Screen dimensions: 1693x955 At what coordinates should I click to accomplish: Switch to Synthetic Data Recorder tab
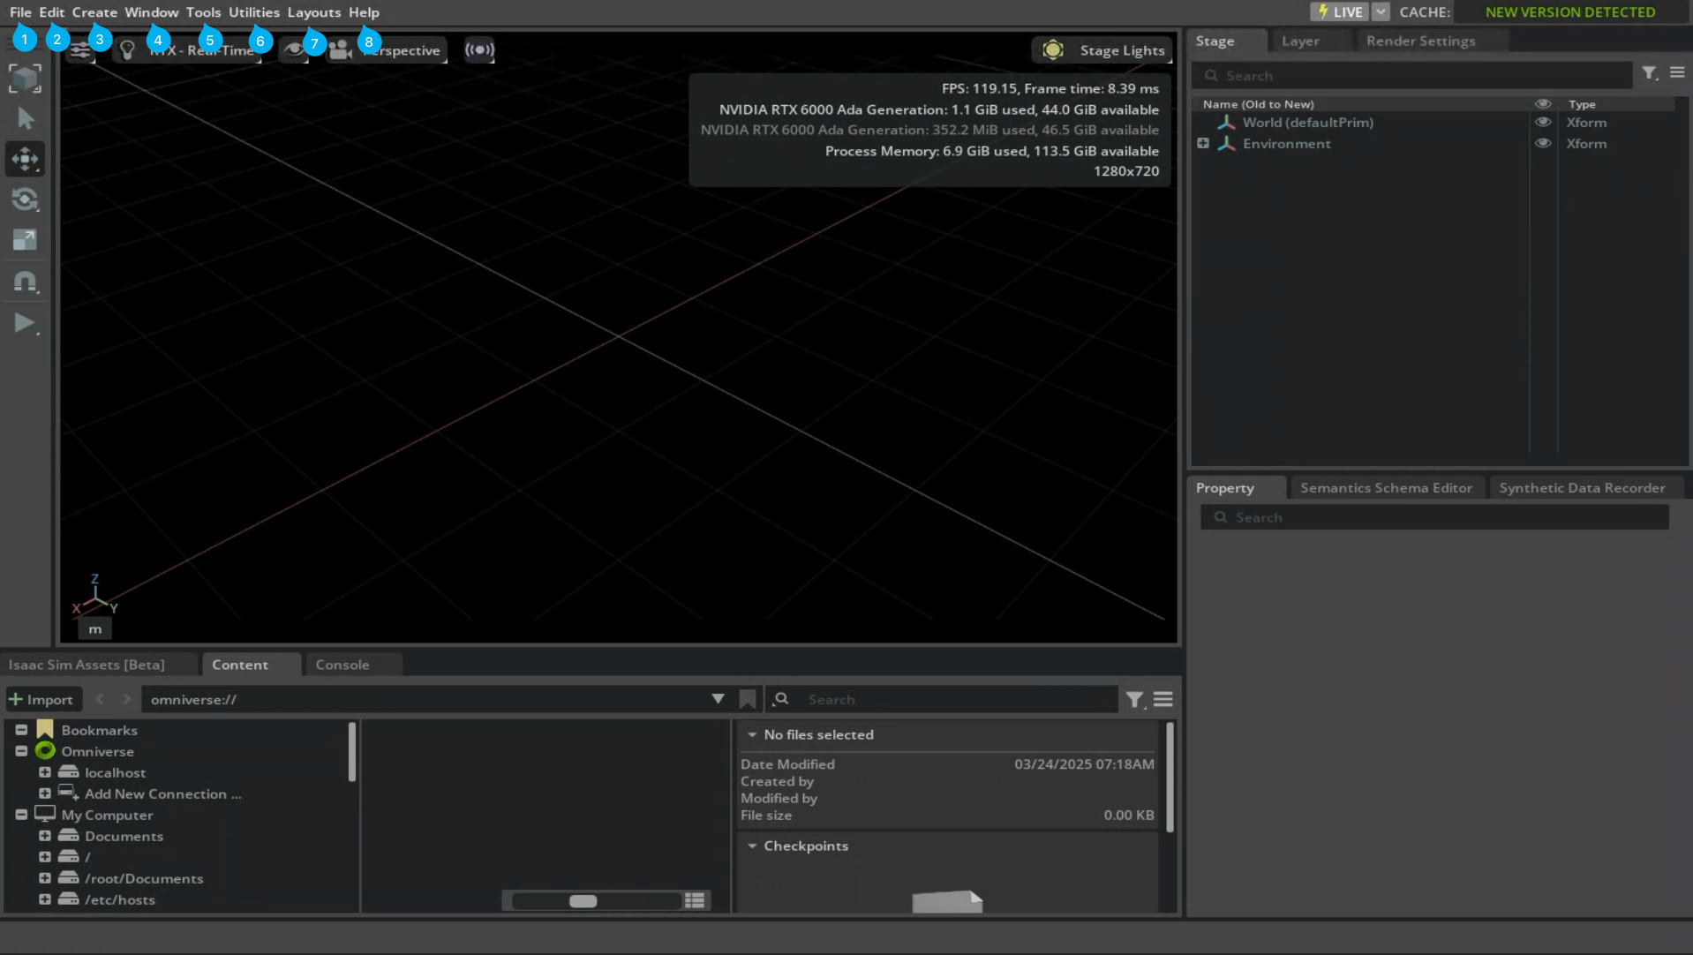coord(1582,488)
